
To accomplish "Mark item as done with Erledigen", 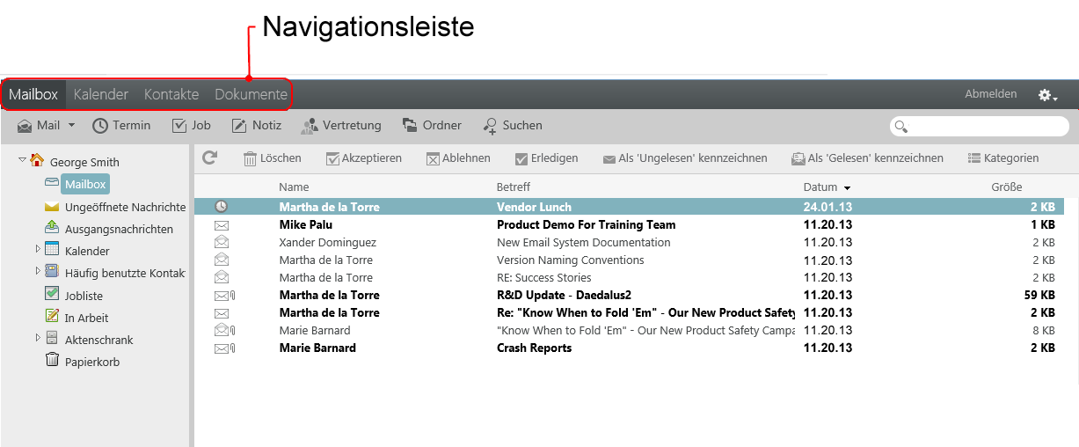I will click(546, 158).
